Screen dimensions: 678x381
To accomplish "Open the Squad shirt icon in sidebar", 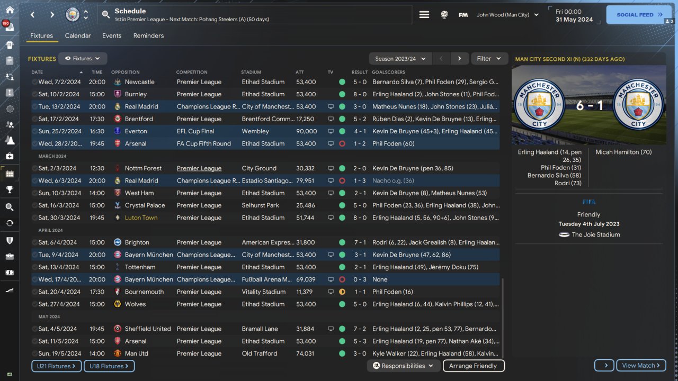I will 10,45.
